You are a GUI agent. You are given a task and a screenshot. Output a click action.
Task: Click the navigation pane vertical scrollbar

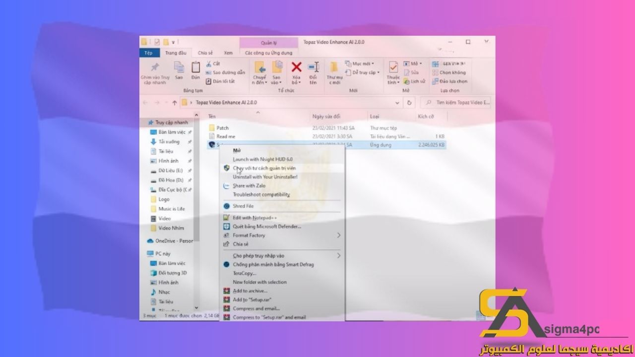click(x=197, y=178)
